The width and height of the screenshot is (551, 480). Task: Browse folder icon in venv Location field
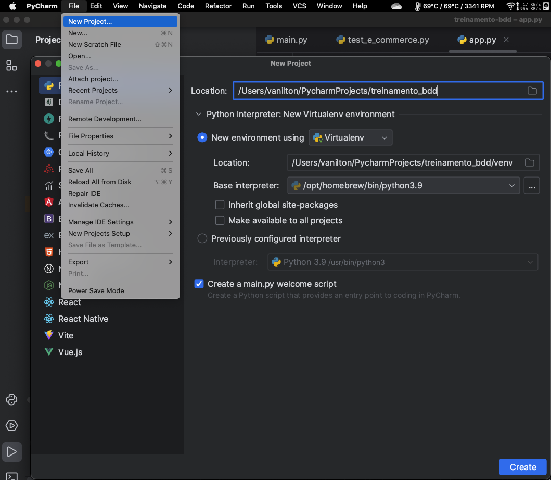click(x=530, y=162)
